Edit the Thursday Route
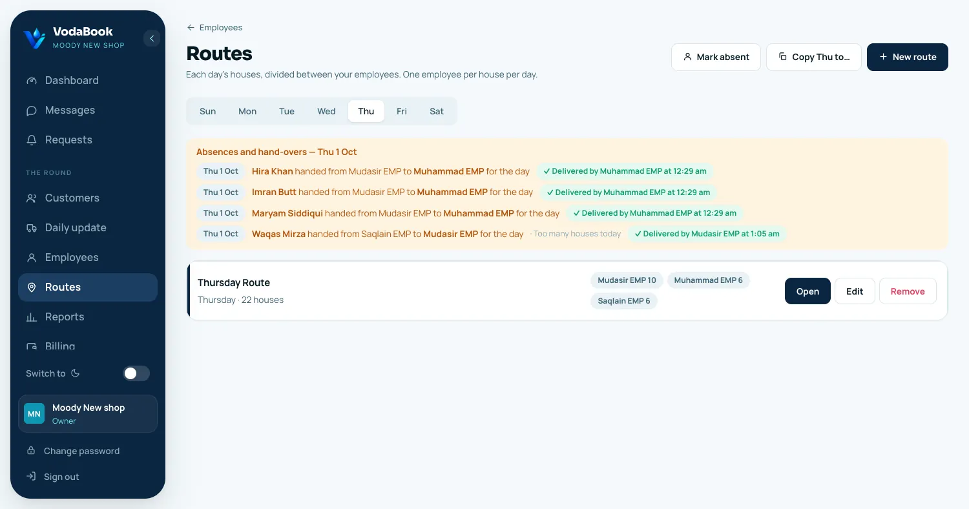The image size is (969, 509). pos(855,291)
